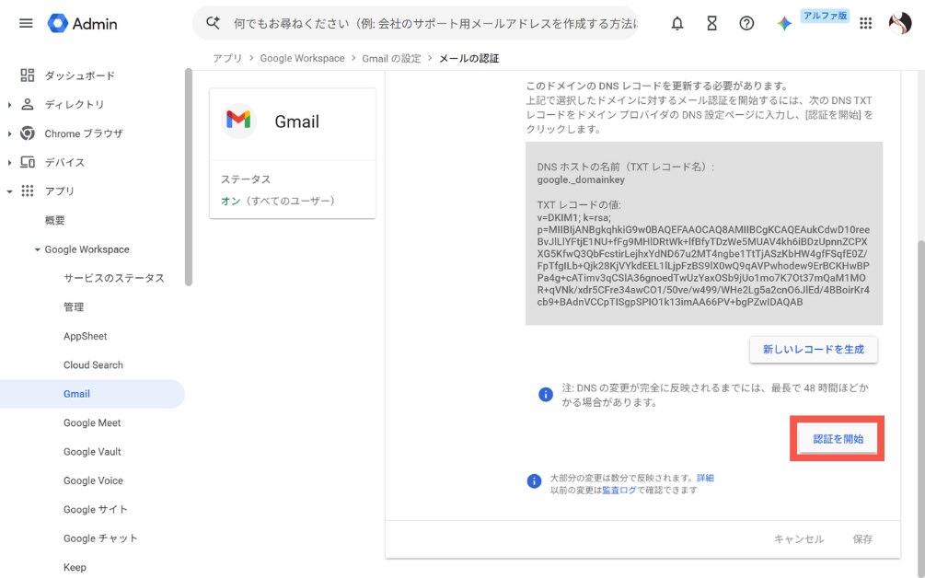This screenshot has width=925, height=578.
Task: Open the notifications bell
Action: [x=677, y=24]
